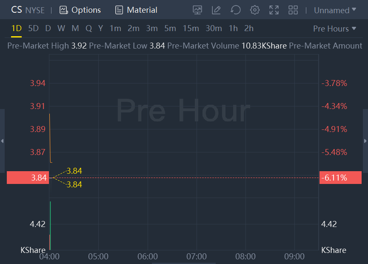Select the 15m interval tab
Viewport: 368px width, 264px height.
pyautogui.click(x=191, y=29)
